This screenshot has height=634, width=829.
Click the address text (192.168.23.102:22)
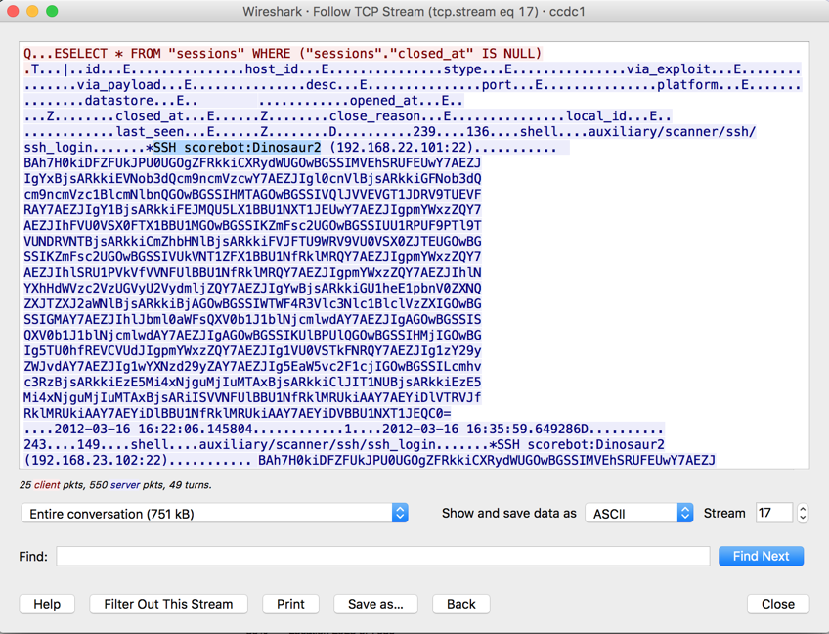pyautogui.click(x=96, y=460)
